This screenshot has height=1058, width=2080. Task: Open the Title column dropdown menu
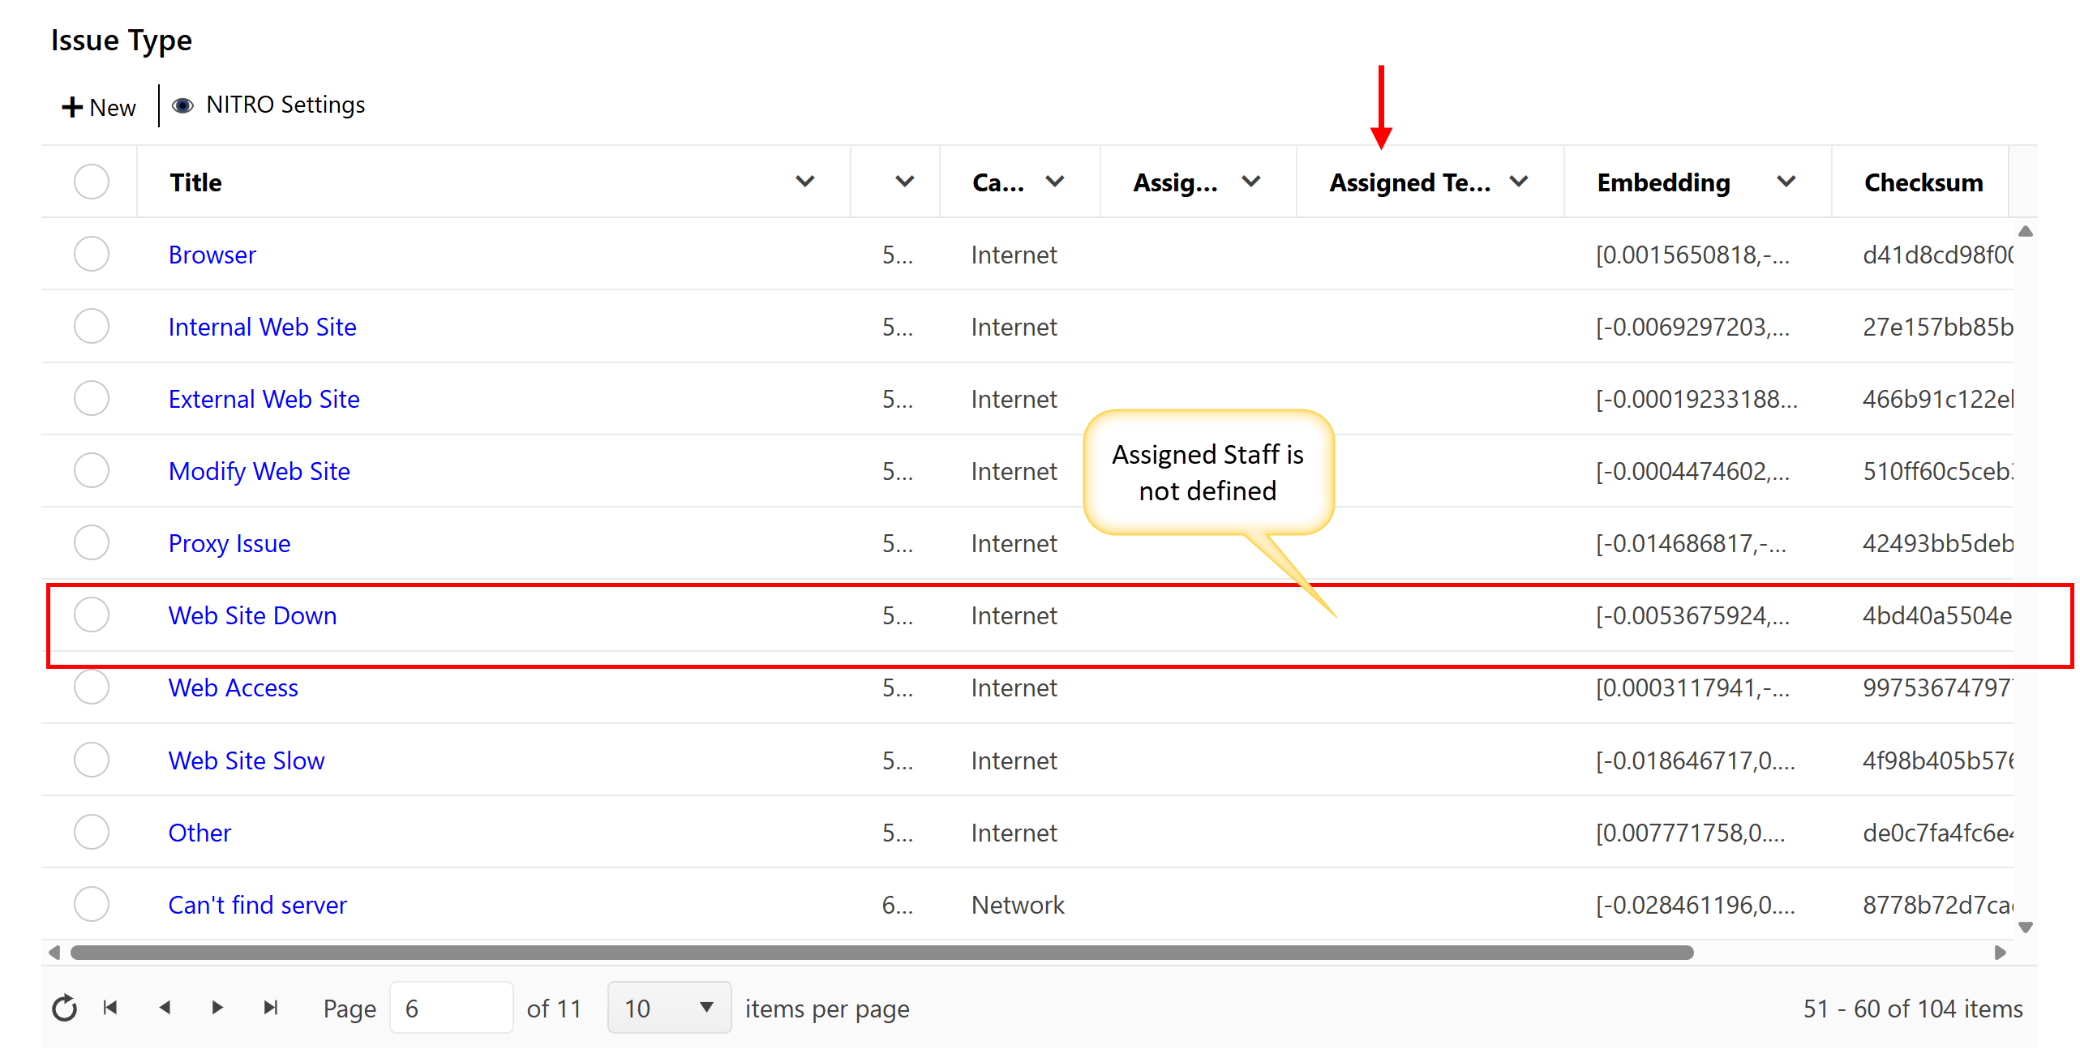(804, 182)
